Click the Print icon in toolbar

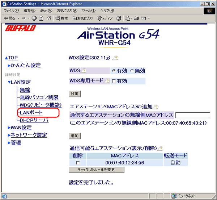point(136,18)
